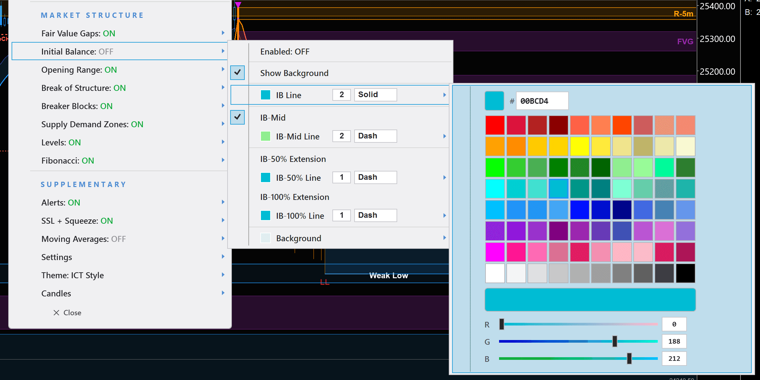
Task: Click the 00BCD4 hex input field
Action: coord(542,101)
